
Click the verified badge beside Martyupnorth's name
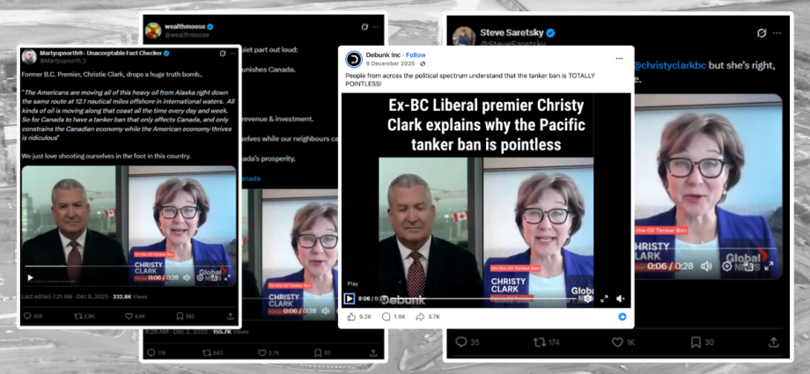click(166, 53)
